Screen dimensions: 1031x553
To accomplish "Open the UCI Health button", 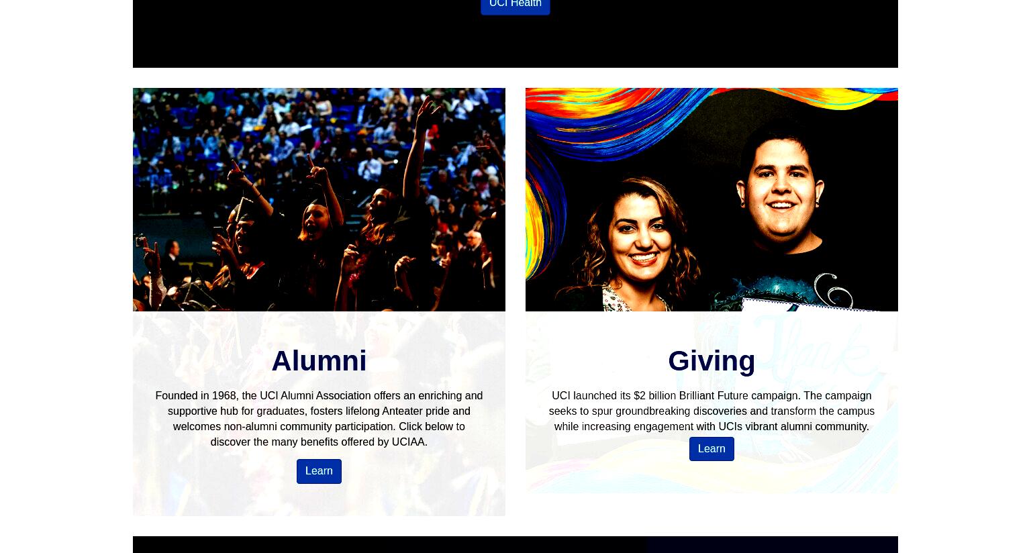I will pyautogui.click(x=515, y=5).
